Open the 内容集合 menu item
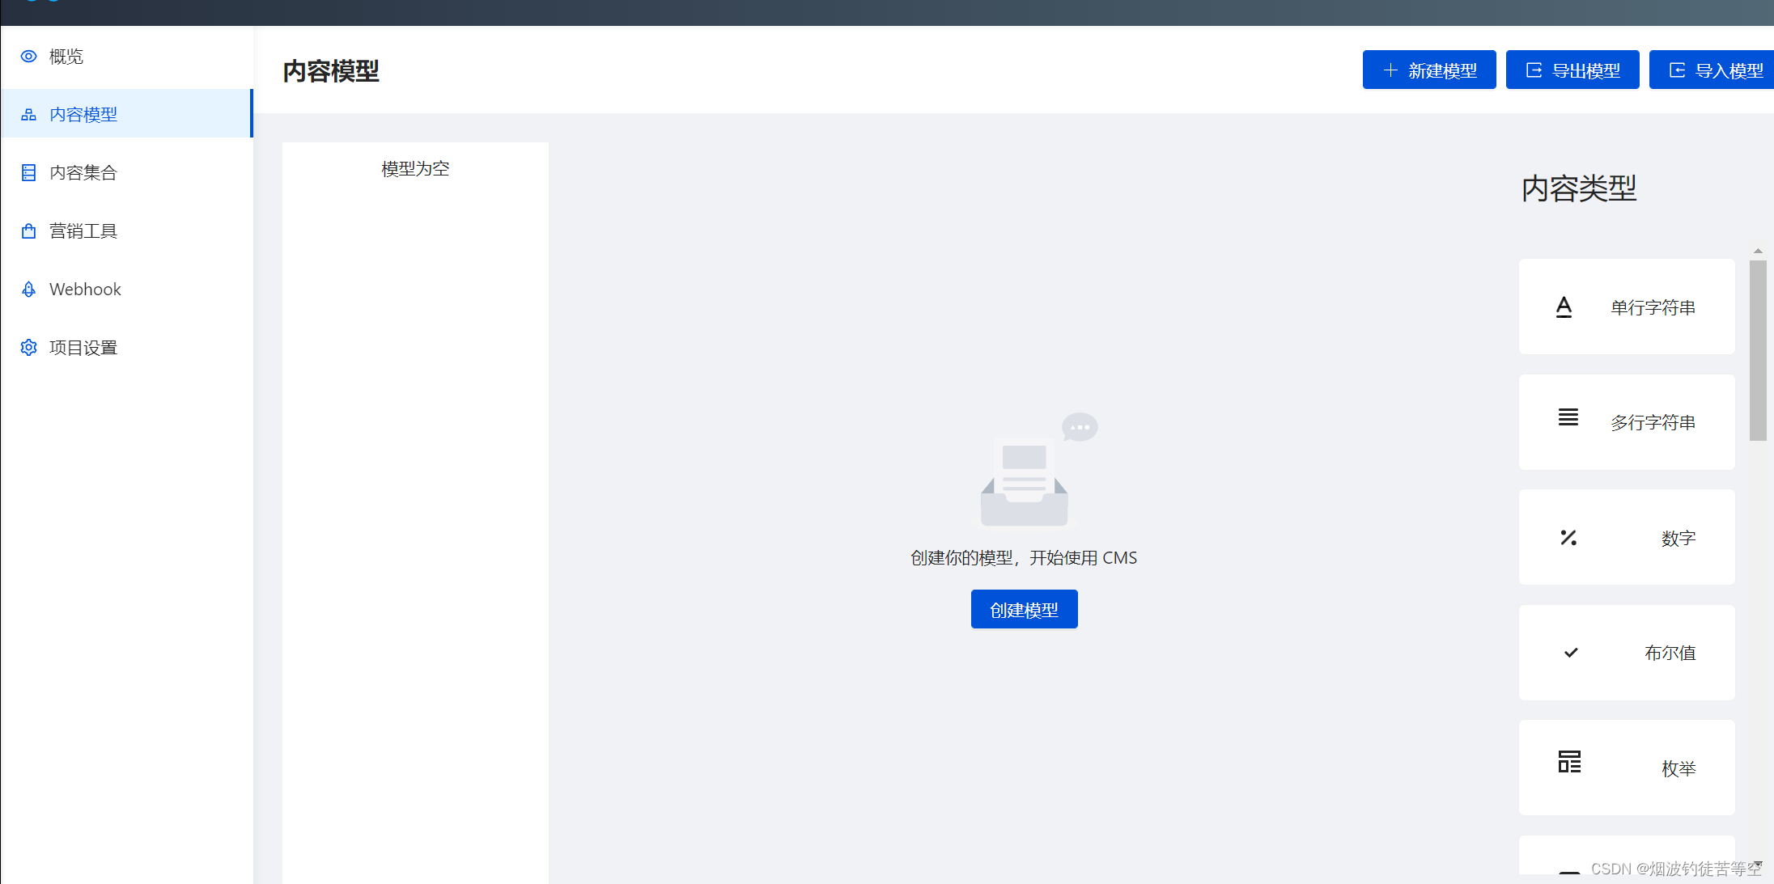Image resolution: width=1774 pixels, height=884 pixels. (83, 173)
